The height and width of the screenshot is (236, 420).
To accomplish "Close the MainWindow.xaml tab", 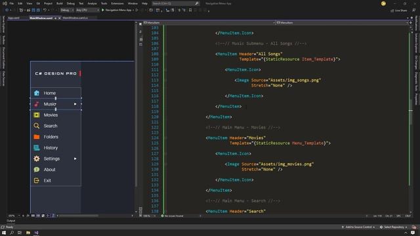I will tap(60, 18).
